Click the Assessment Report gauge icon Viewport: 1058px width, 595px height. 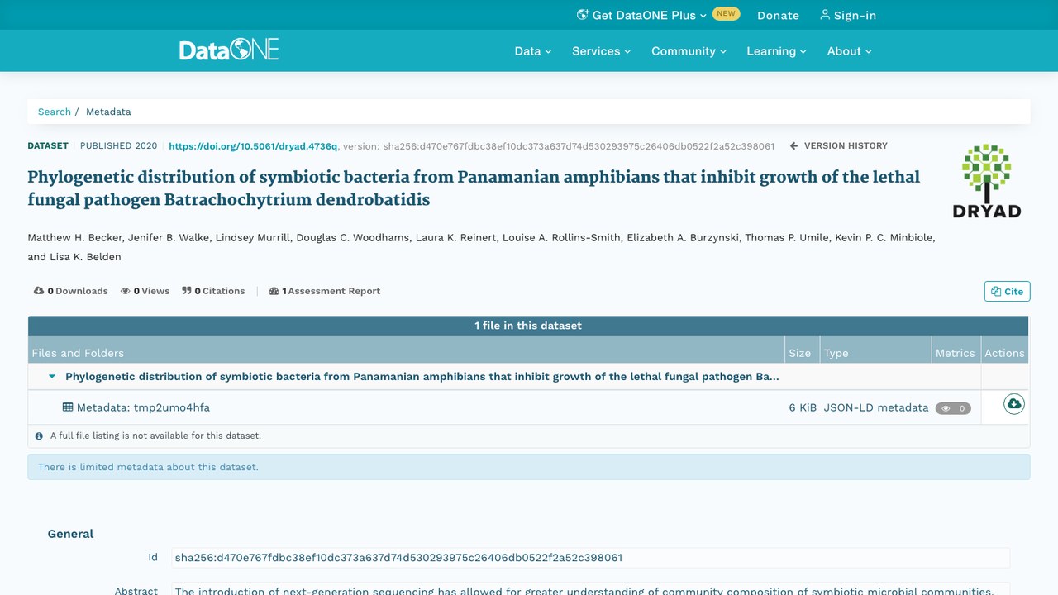(x=274, y=291)
